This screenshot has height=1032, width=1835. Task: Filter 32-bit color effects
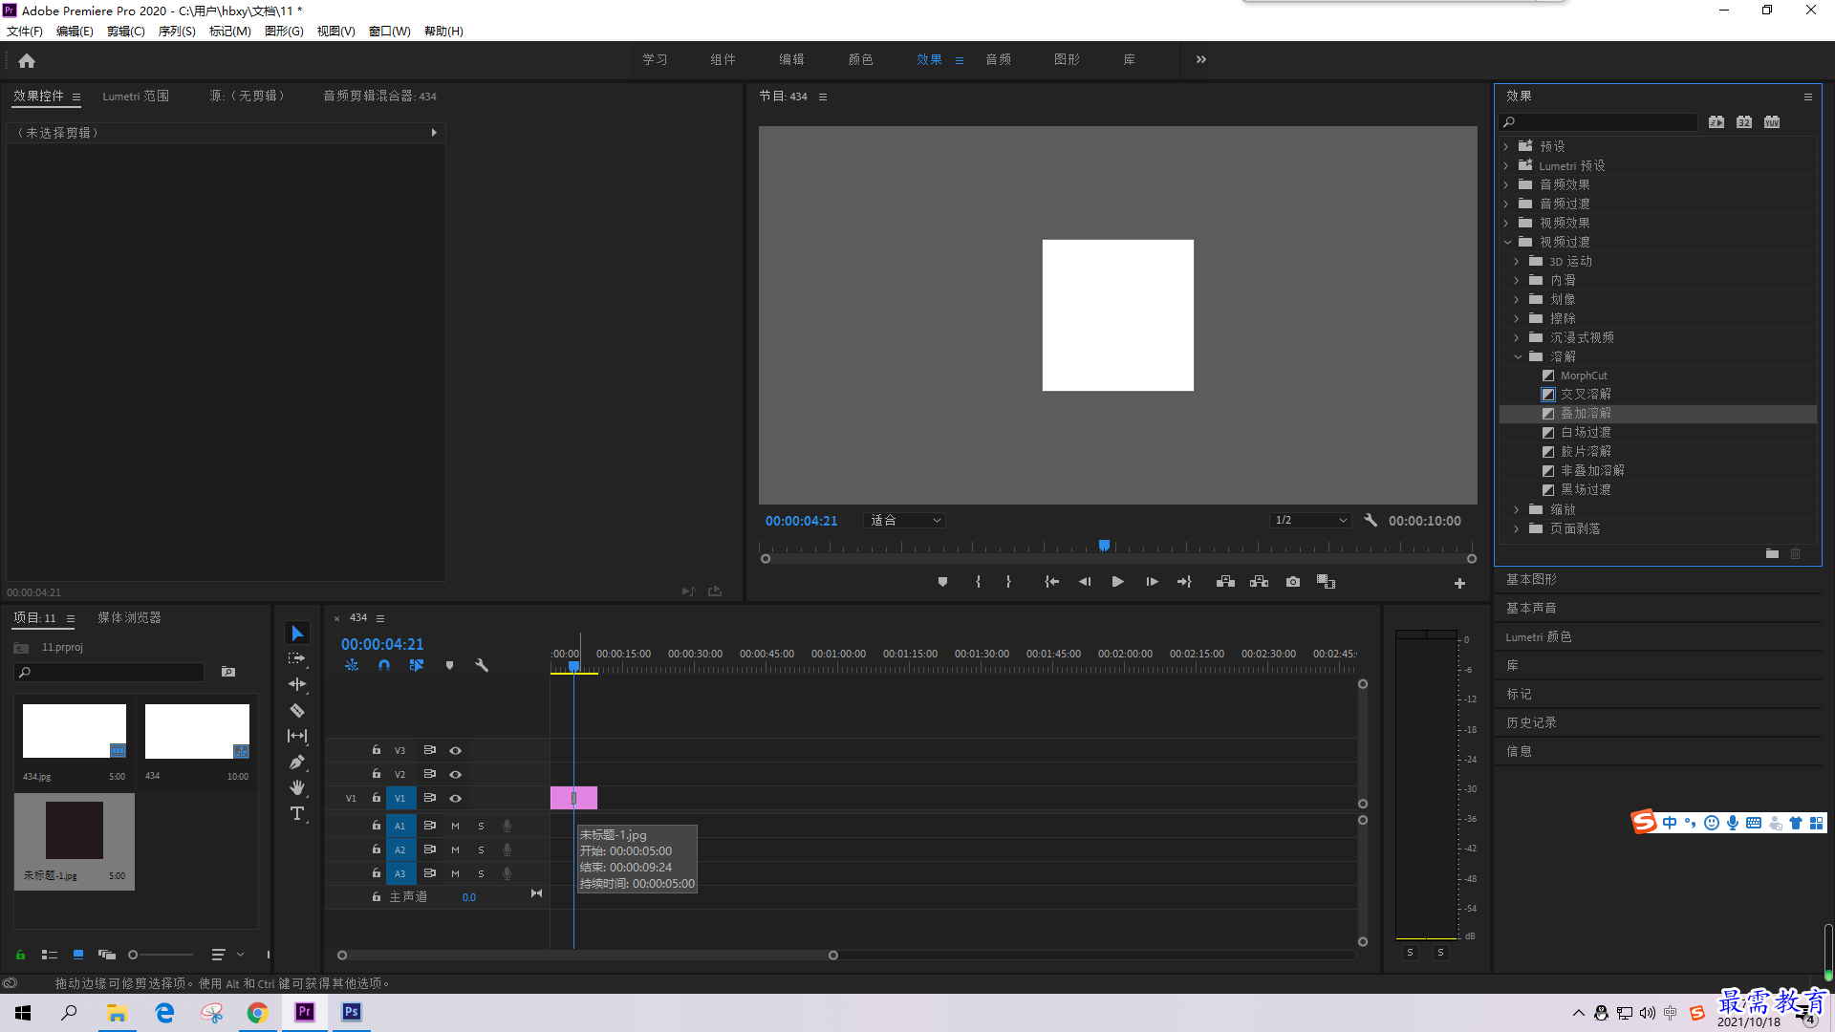(x=1744, y=121)
